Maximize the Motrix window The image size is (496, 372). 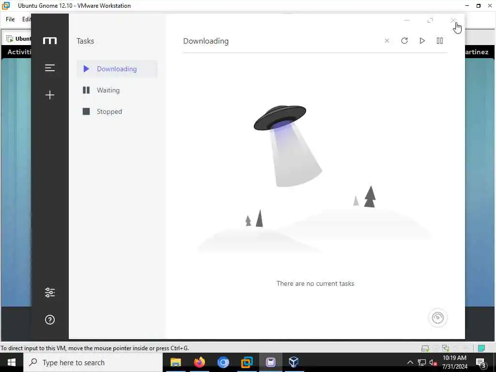(430, 20)
